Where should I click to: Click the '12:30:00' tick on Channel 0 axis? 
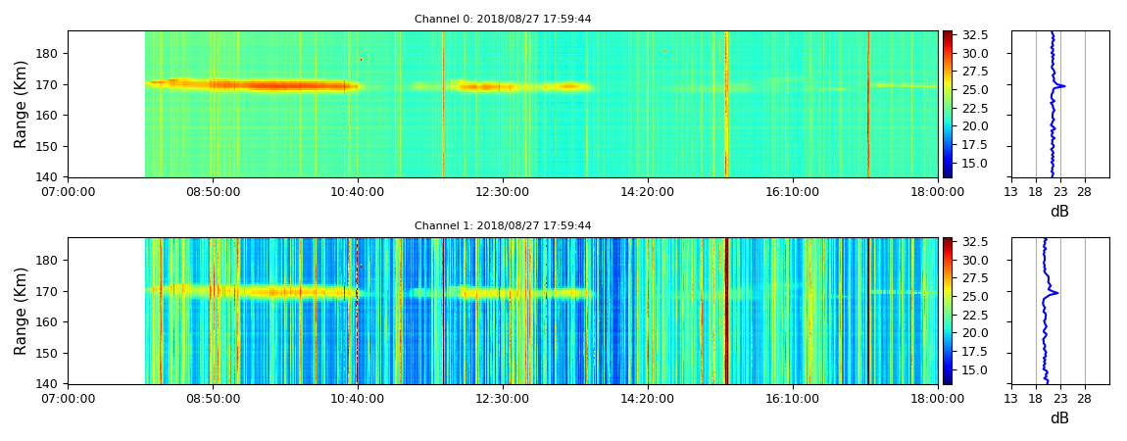pyautogui.click(x=503, y=192)
